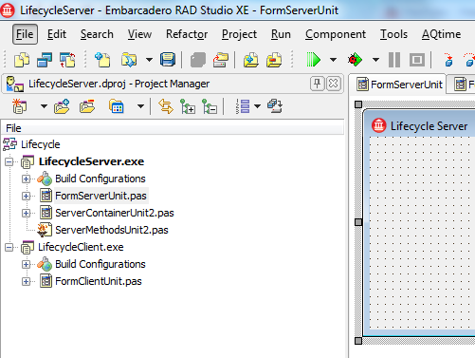Click the Expand all tree icon

[187, 106]
